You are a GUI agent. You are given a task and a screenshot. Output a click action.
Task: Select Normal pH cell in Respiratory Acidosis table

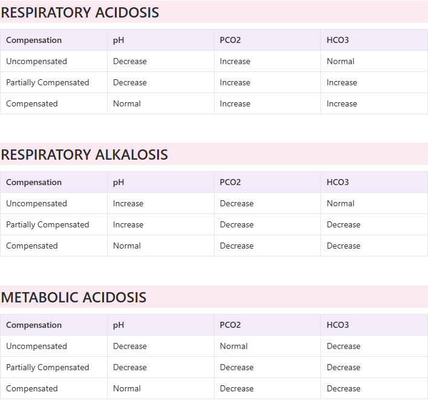click(x=127, y=104)
